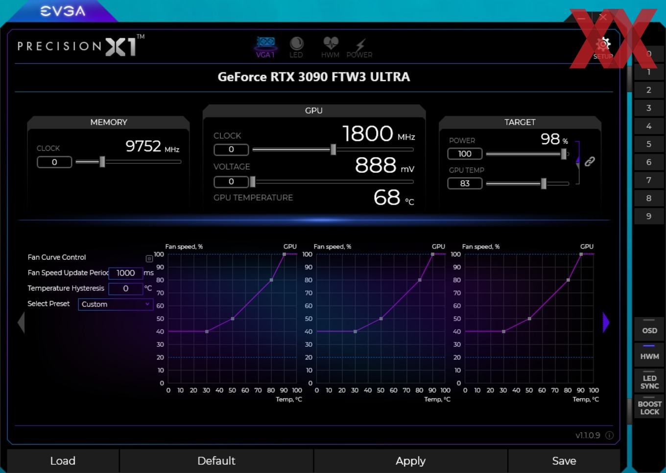Viewport: 666px width, 473px height.
Task: Click the GPU Temp target slider handle
Action: (x=544, y=183)
